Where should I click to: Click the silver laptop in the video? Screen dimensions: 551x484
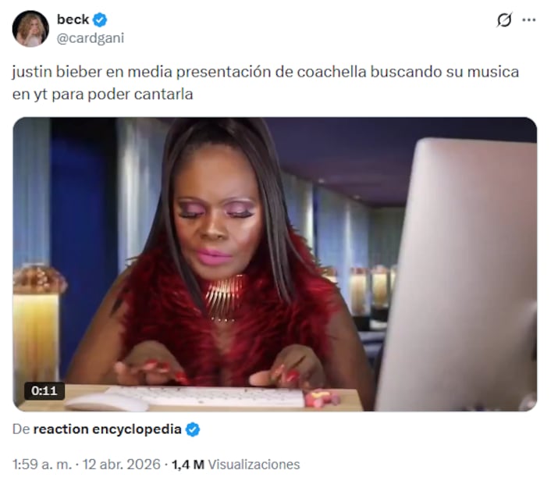coord(457,274)
